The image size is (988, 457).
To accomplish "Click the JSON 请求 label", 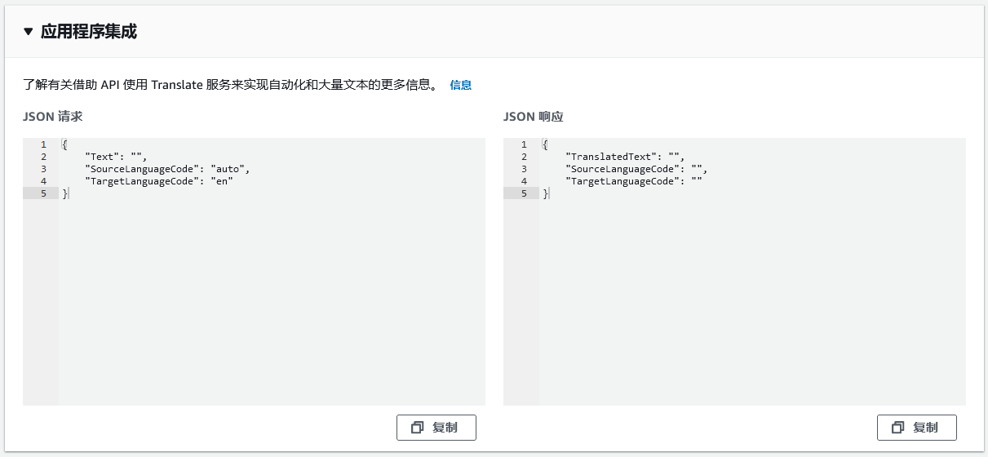I will pyautogui.click(x=53, y=117).
